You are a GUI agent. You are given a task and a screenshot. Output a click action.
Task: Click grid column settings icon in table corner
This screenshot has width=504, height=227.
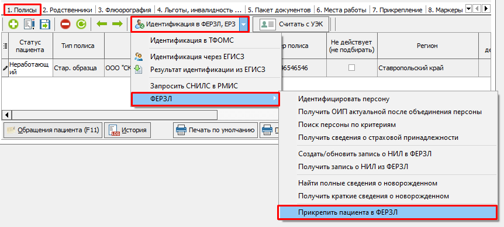[5, 46]
